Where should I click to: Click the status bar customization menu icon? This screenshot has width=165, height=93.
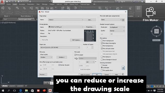point(163,86)
